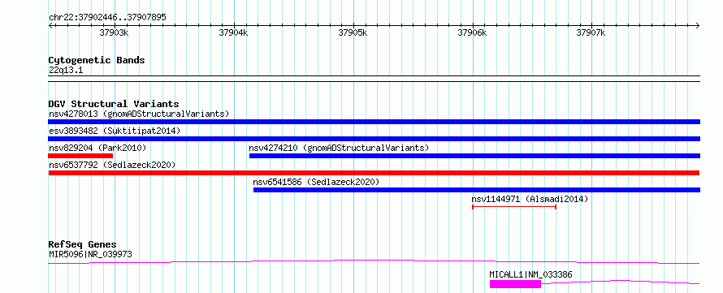Viewport: 723px width, 293px height.
Task: Click the label nsv4278013 (gnomADStructuralVariants)
Action: (x=139, y=114)
